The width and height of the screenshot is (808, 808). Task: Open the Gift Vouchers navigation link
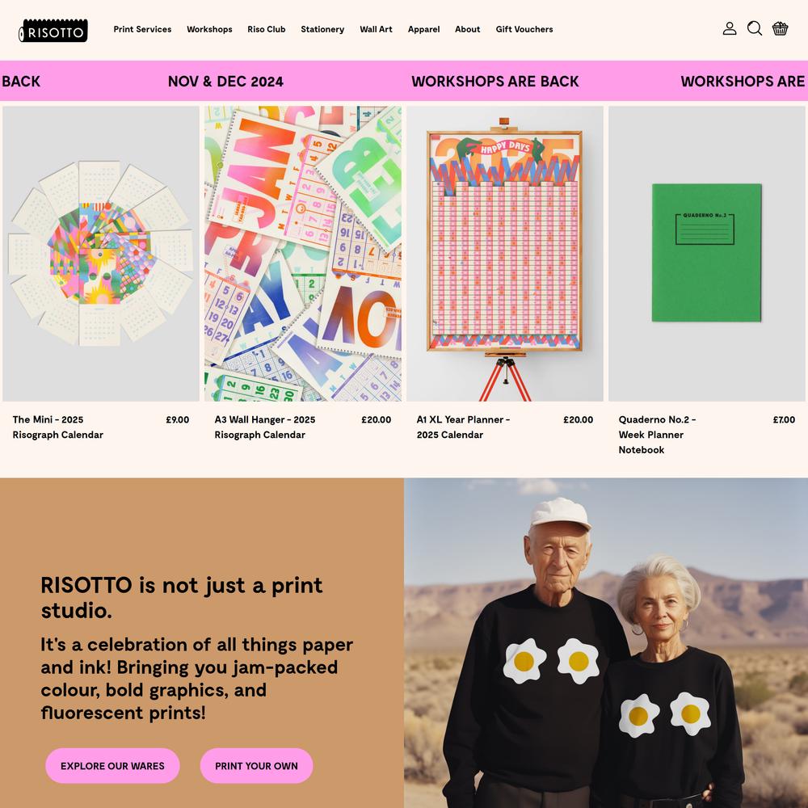tap(524, 29)
